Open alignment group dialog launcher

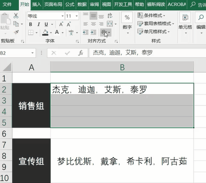coord(116,41)
